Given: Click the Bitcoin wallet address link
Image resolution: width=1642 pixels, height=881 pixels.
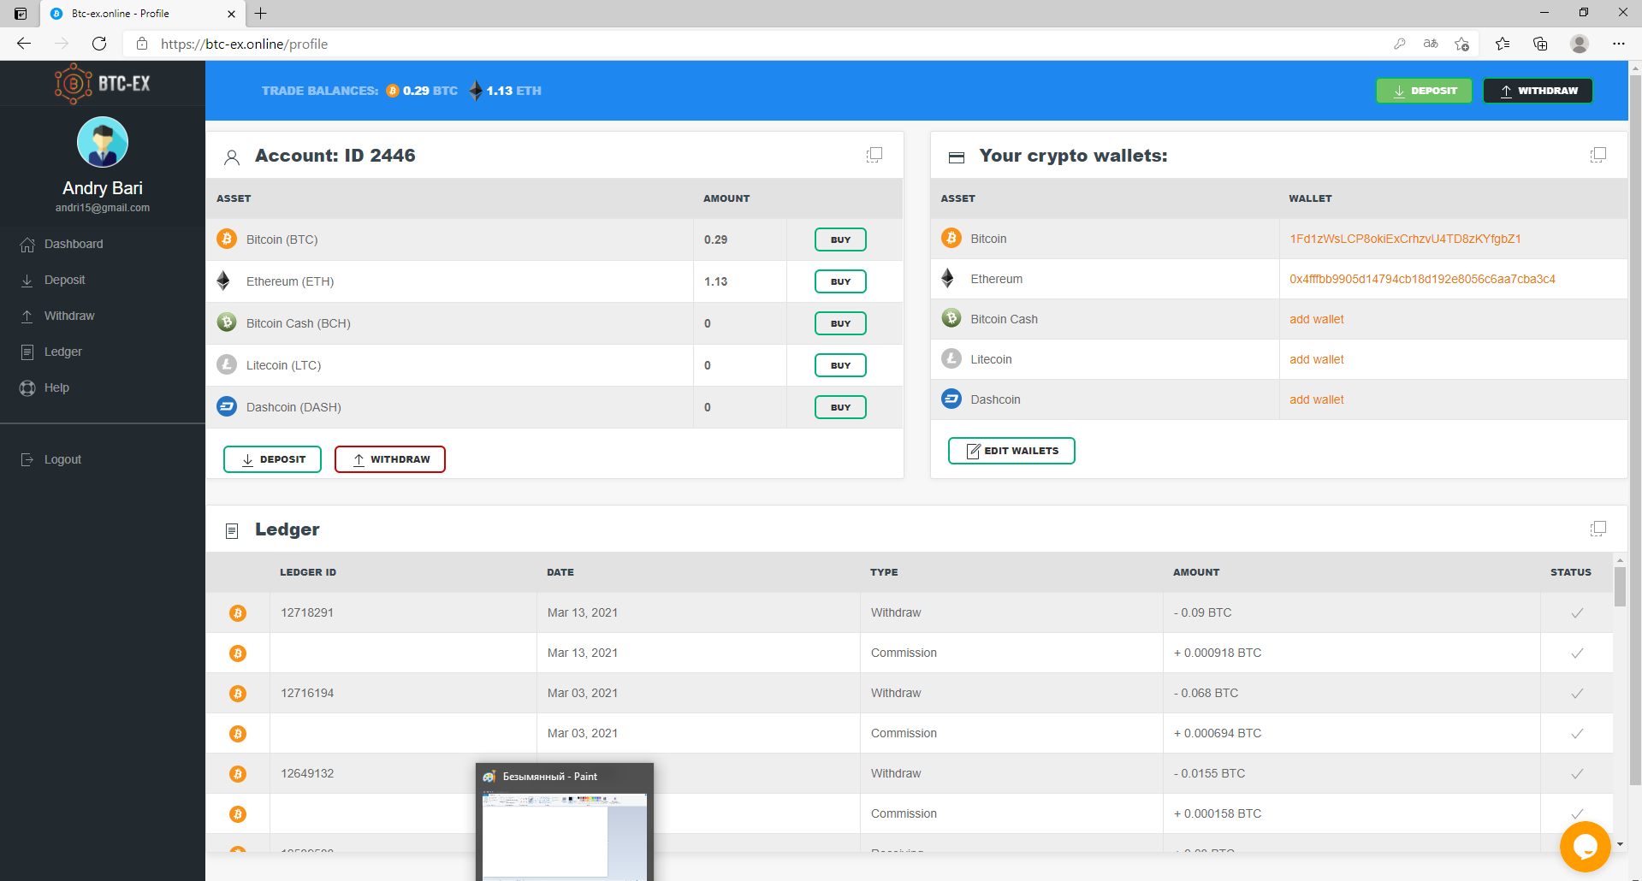Looking at the screenshot, I should point(1405,239).
